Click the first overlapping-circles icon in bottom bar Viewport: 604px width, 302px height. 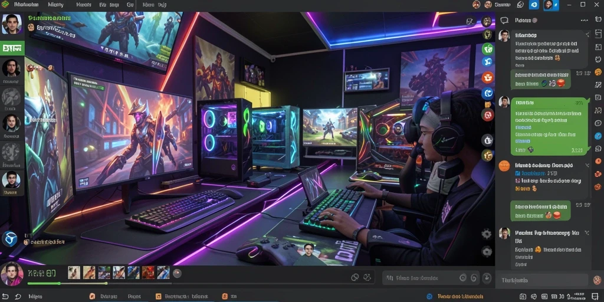click(x=354, y=277)
